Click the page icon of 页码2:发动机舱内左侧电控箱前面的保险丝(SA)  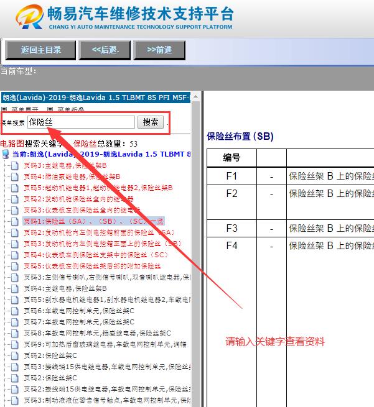point(14,232)
